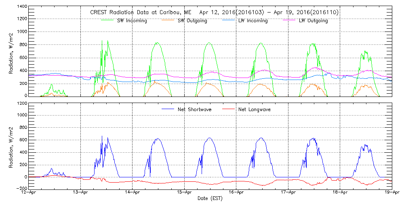Click the Date (EST) x-axis title
The height and width of the screenshot is (202, 404).
pos(210,198)
